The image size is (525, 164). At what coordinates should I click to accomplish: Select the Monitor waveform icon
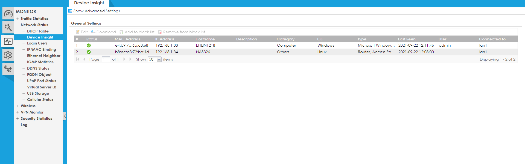pos(8,41)
